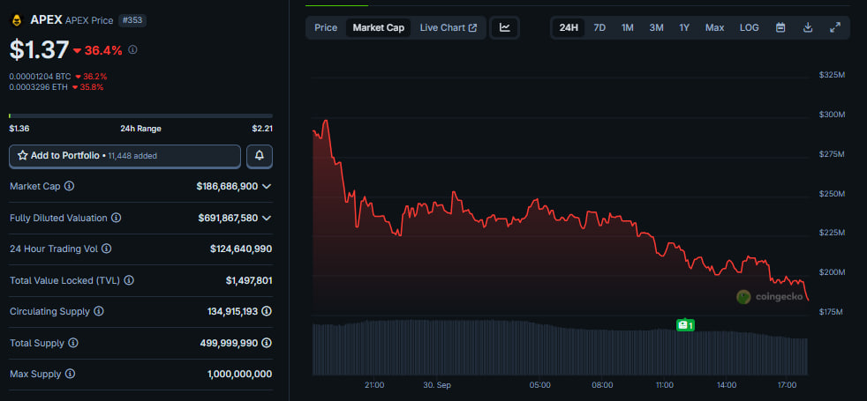Open the Live Chart link

(448, 27)
